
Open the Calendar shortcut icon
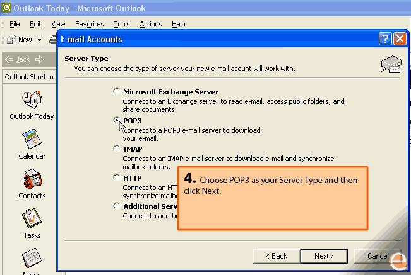[32, 140]
